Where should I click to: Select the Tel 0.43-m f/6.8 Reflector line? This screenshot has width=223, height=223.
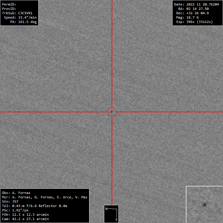(34, 206)
